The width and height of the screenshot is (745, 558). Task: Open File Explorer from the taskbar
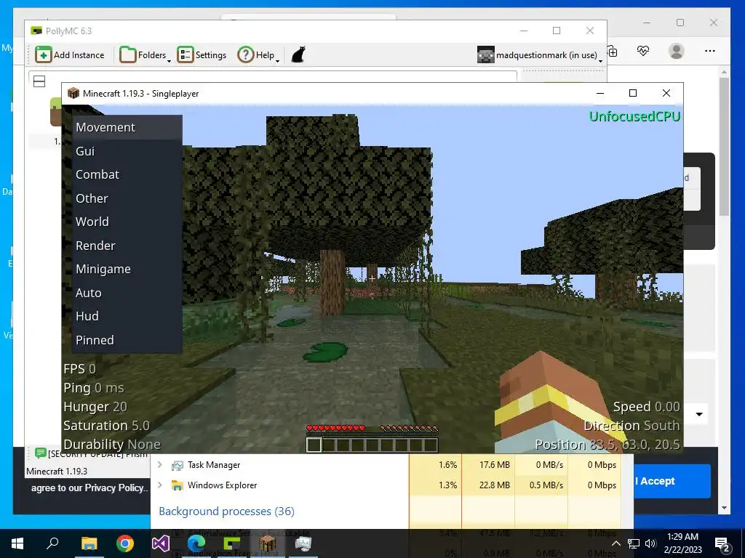pos(89,543)
